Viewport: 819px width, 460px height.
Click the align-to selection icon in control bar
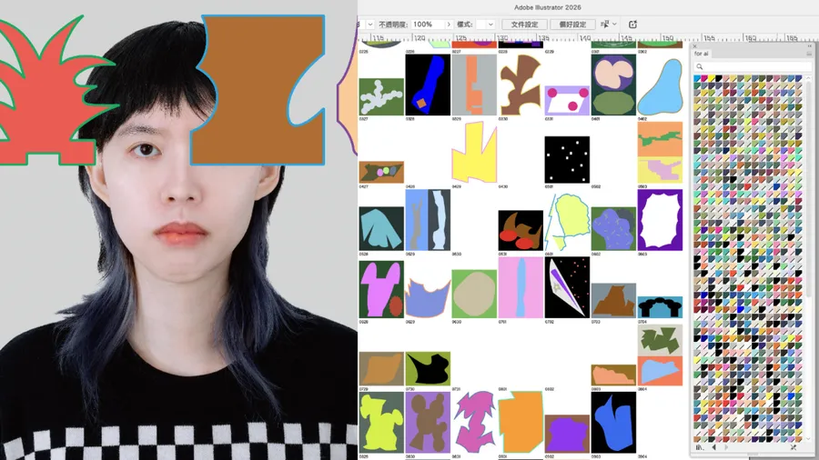click(604, 24)
